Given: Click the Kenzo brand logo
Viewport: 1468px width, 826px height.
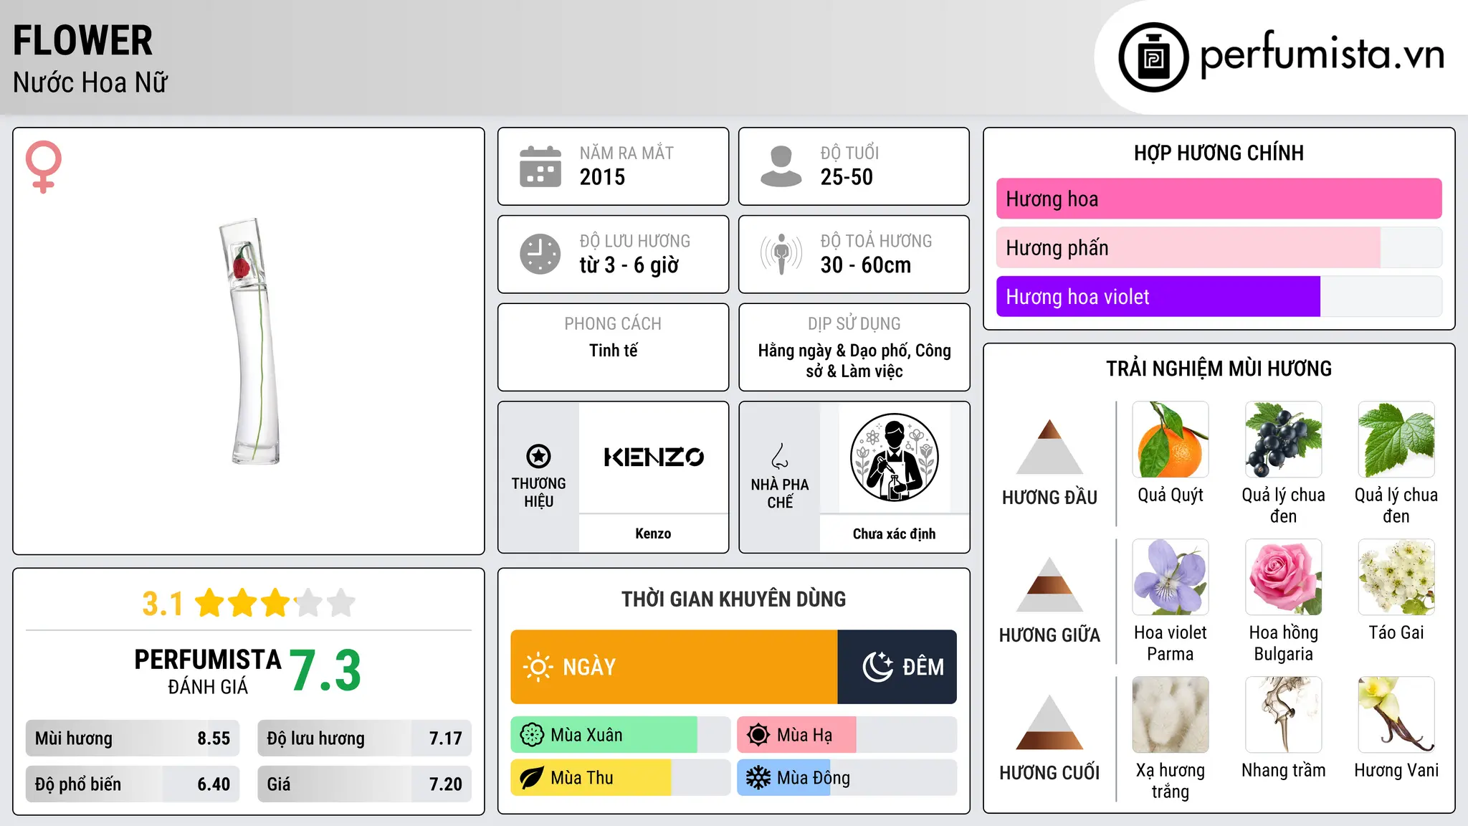Looking at the screenshot, I should (654, 457).
